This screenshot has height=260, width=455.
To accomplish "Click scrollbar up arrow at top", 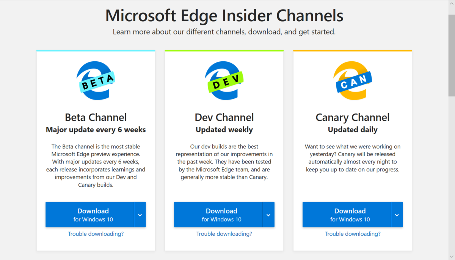I will 452,3.
